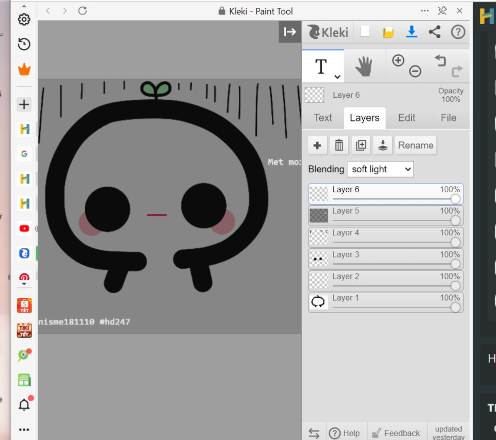
Task: Switch to the Text tab
Action: pyautogui.click(x=323, y=118)
